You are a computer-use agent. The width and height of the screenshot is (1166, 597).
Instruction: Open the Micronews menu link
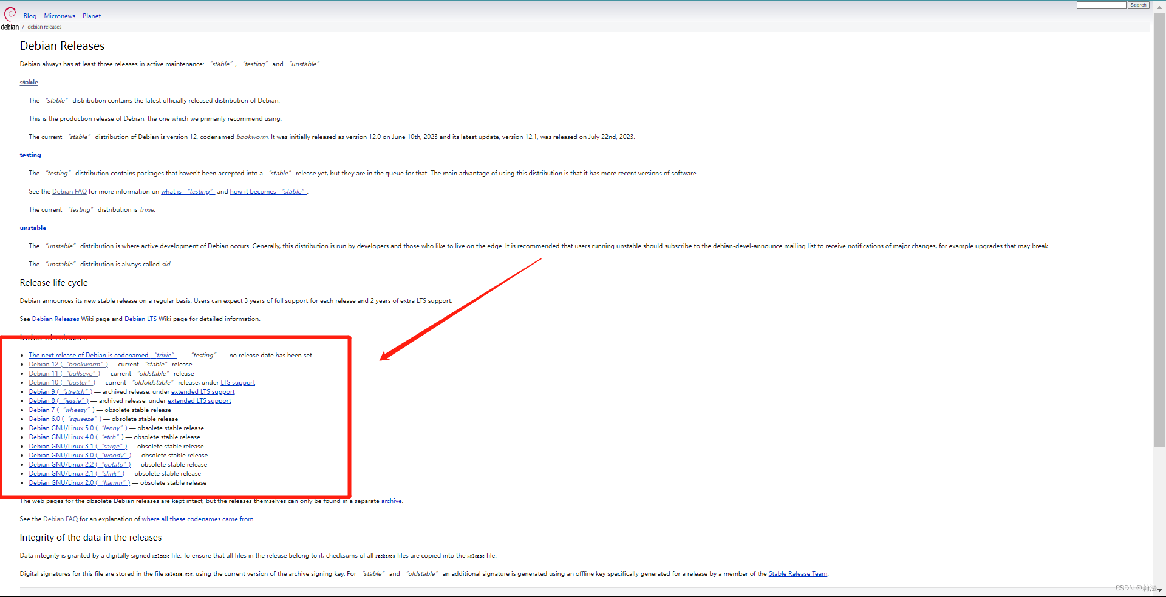[60, 16]
